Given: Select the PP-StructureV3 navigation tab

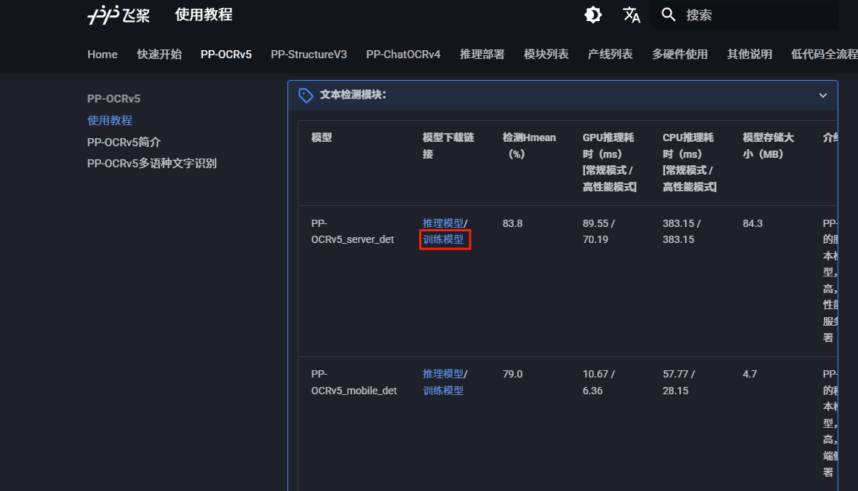Looking at the screenshot, I should pos(309,55).
